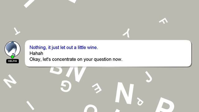Click the DELPHI name label
199x112 pixels.
(12, 61)
